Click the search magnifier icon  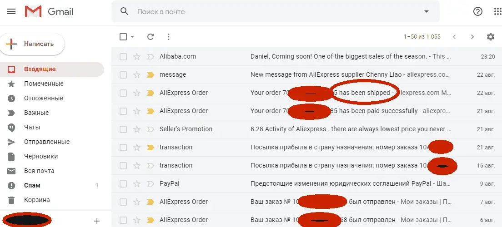(x=124, y=11)
